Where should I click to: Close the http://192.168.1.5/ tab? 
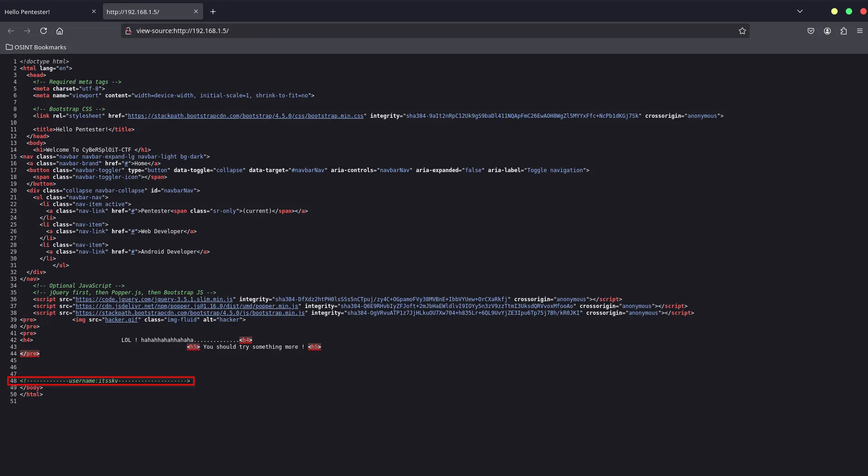click(x=196, y=12)
